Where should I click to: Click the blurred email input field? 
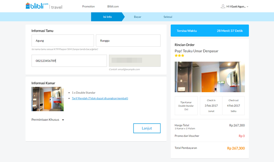pyautogui.click(x=134, y=61)
